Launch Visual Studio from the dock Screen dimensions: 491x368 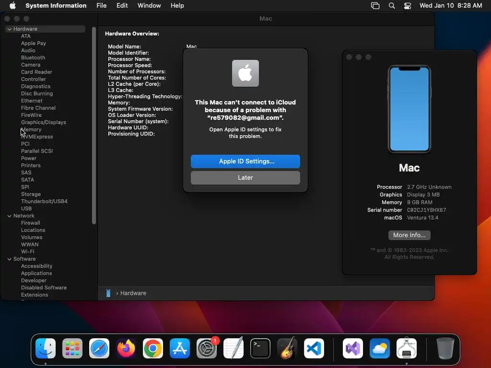[x=353, y=348]
